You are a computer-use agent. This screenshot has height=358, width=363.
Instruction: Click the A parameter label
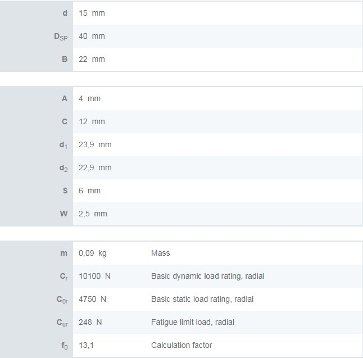point(64,98)
